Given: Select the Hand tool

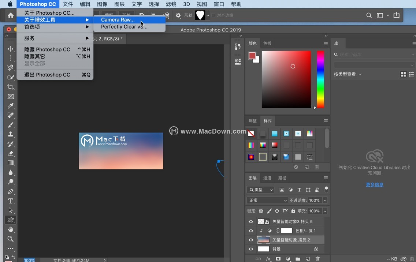Looking at the screenshot, I should coord(10,229).
